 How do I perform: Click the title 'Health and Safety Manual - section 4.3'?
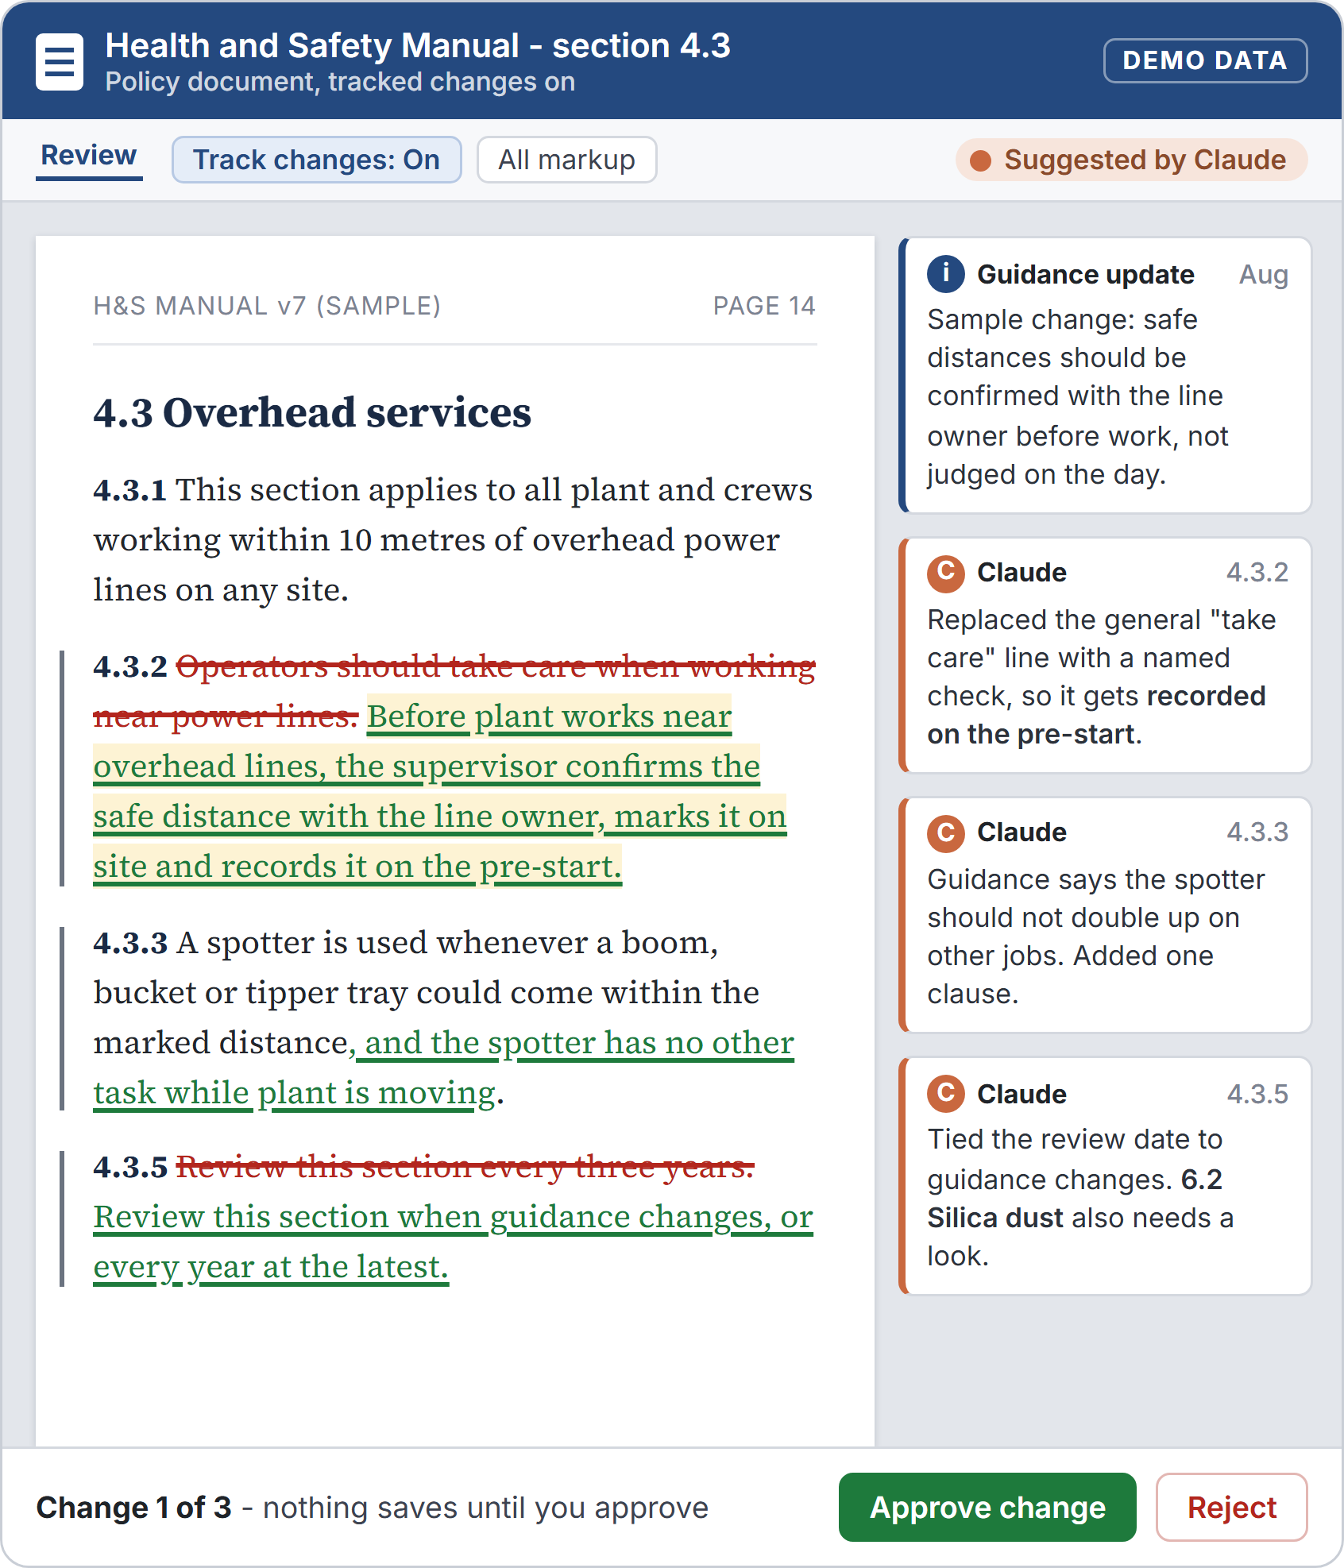(x=418, y=45)
